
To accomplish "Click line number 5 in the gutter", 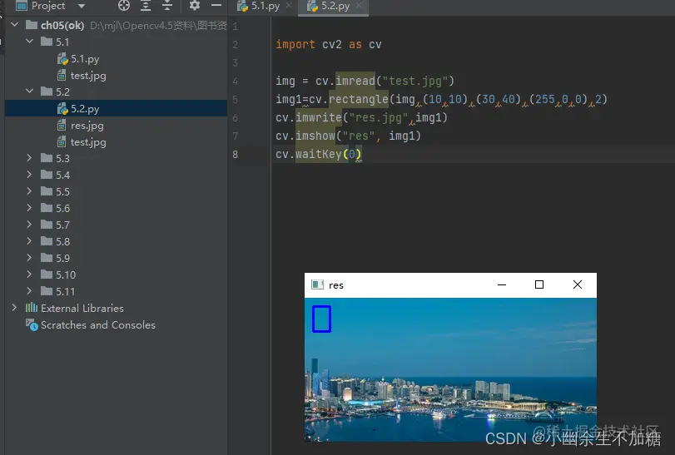I will click(235, 99).
